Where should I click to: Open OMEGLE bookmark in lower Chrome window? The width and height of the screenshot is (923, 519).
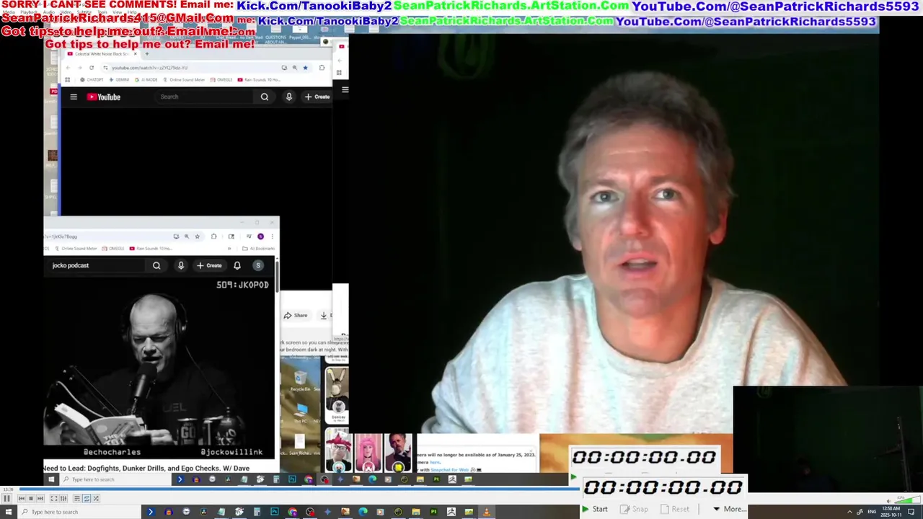[x=113, y=249]
